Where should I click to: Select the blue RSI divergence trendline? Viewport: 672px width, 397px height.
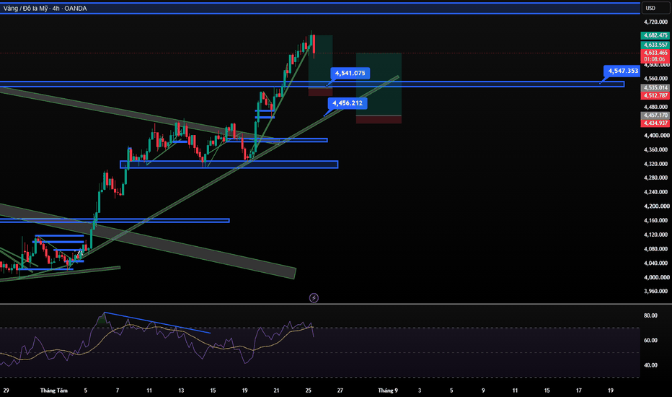(x=157, y=323)
